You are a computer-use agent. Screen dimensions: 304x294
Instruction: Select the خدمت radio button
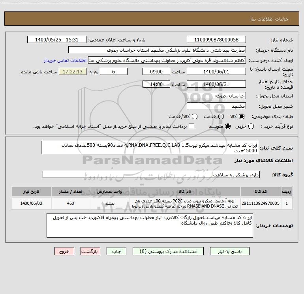coord(221,116)
